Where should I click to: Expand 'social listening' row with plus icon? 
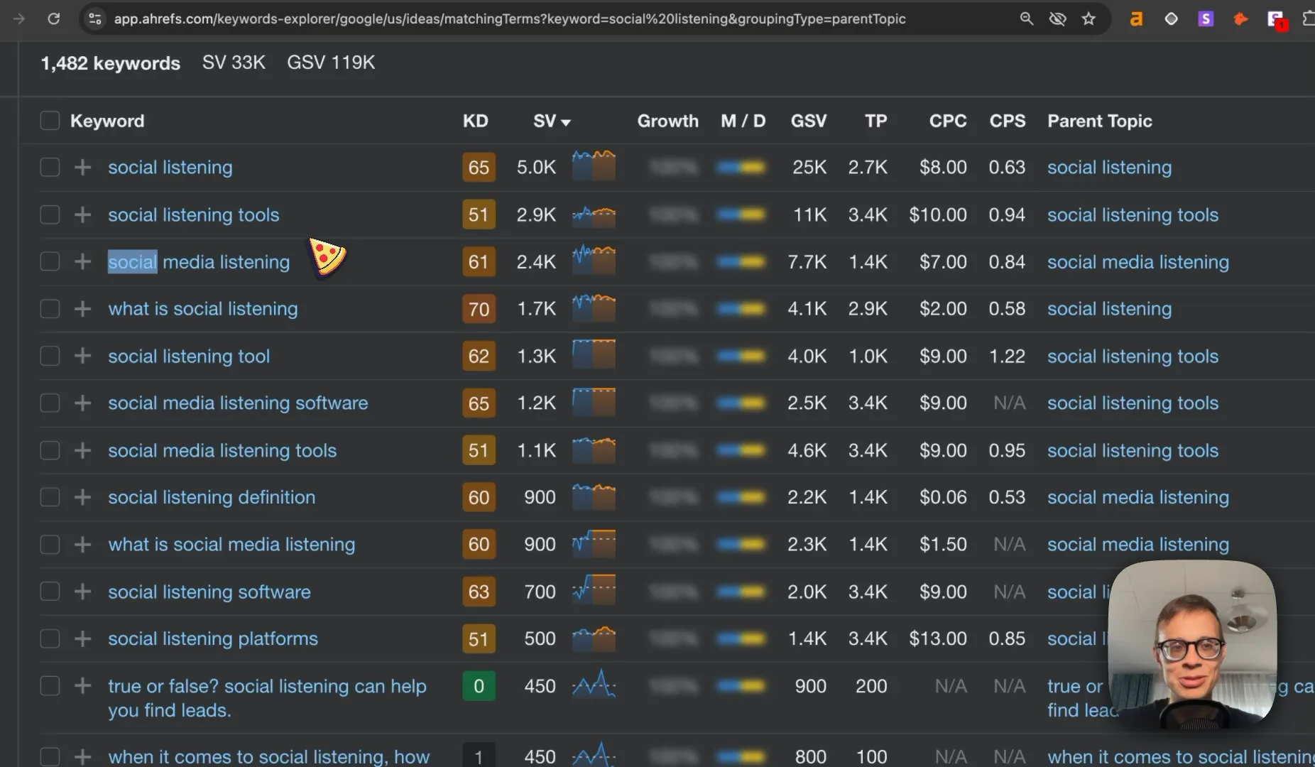pos(82,168)
